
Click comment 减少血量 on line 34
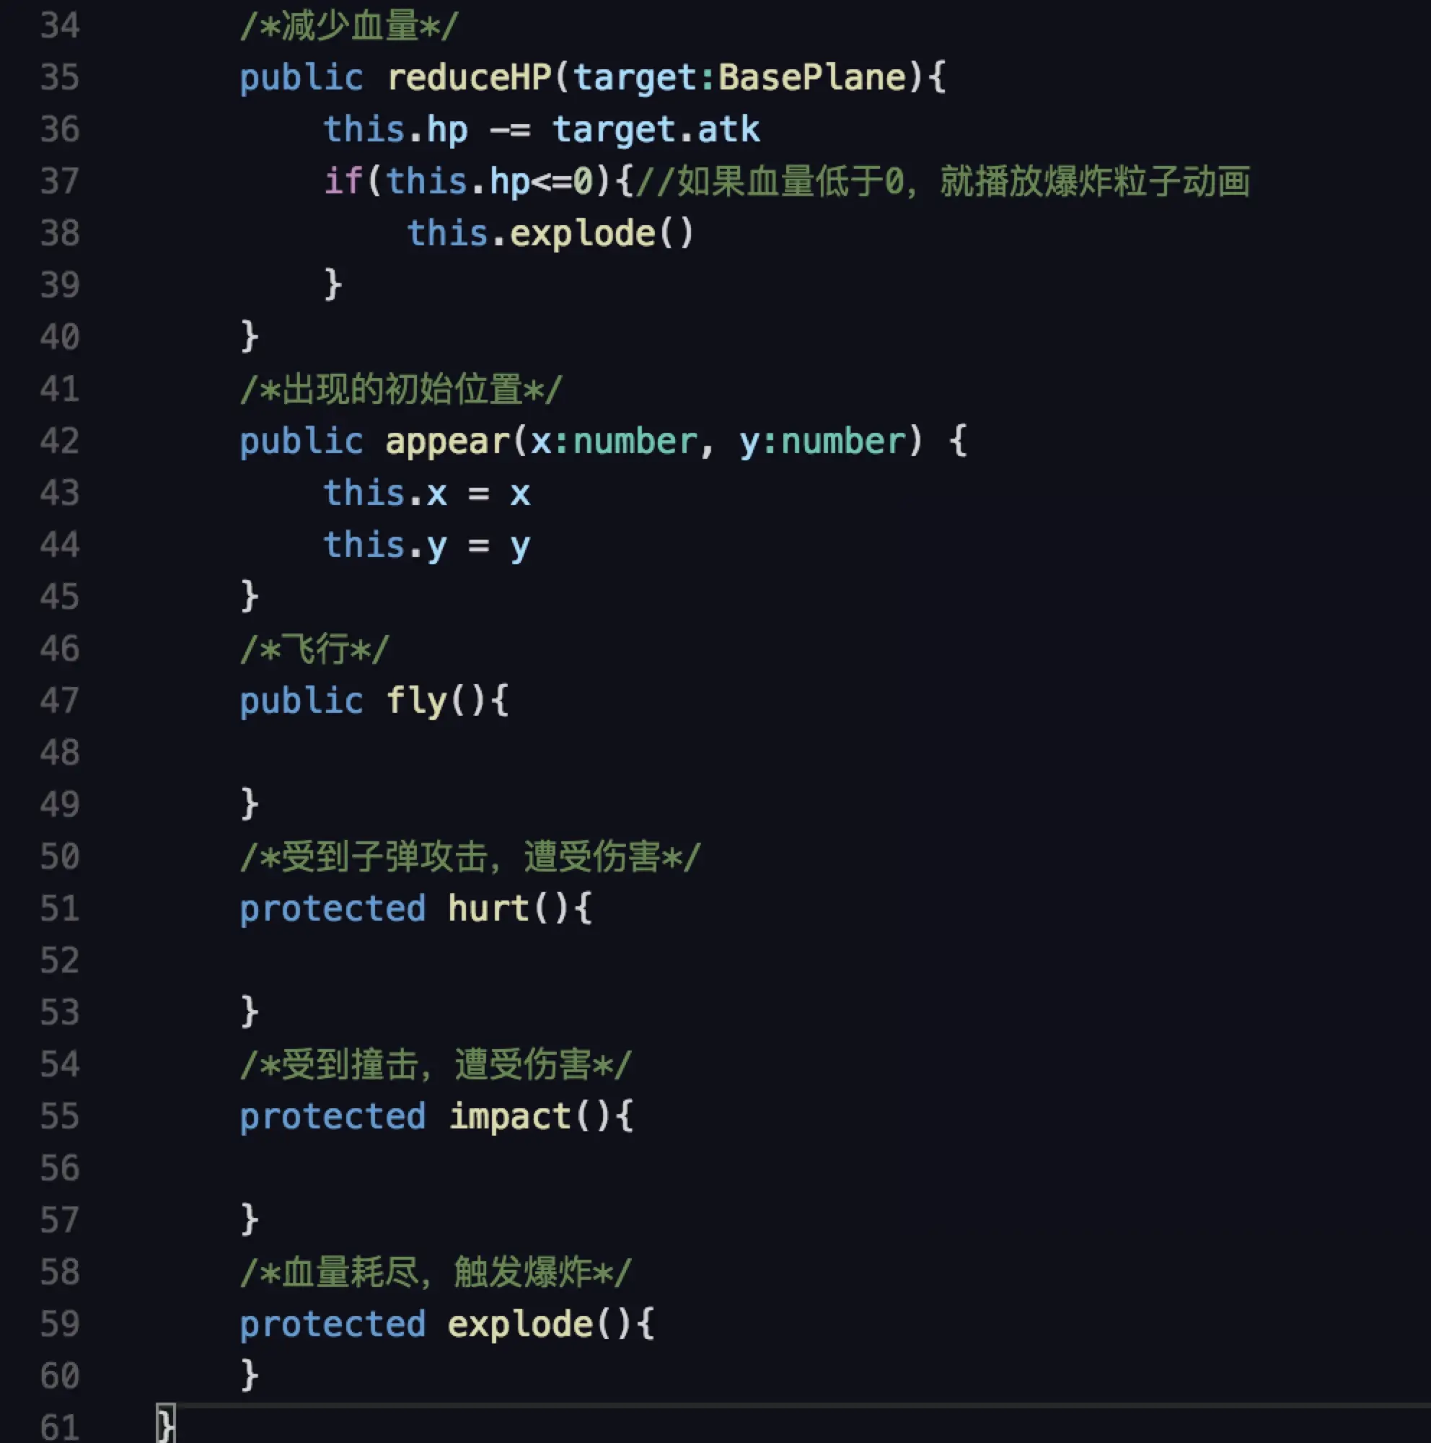point(348,26)
